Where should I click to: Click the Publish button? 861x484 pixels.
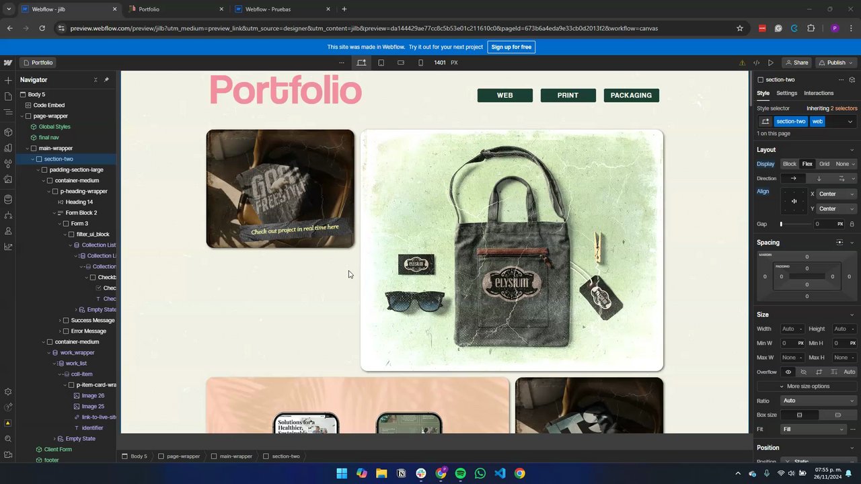click(x=835, y=63)
